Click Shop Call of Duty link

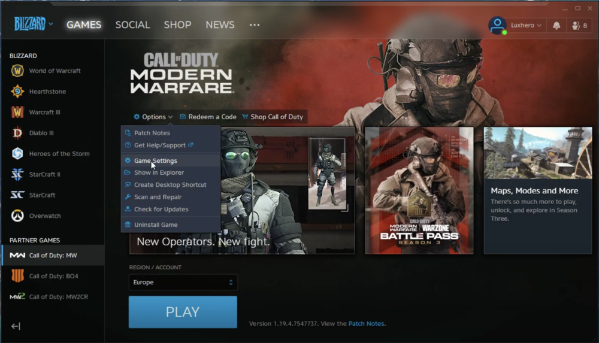(x=277, y=117)
